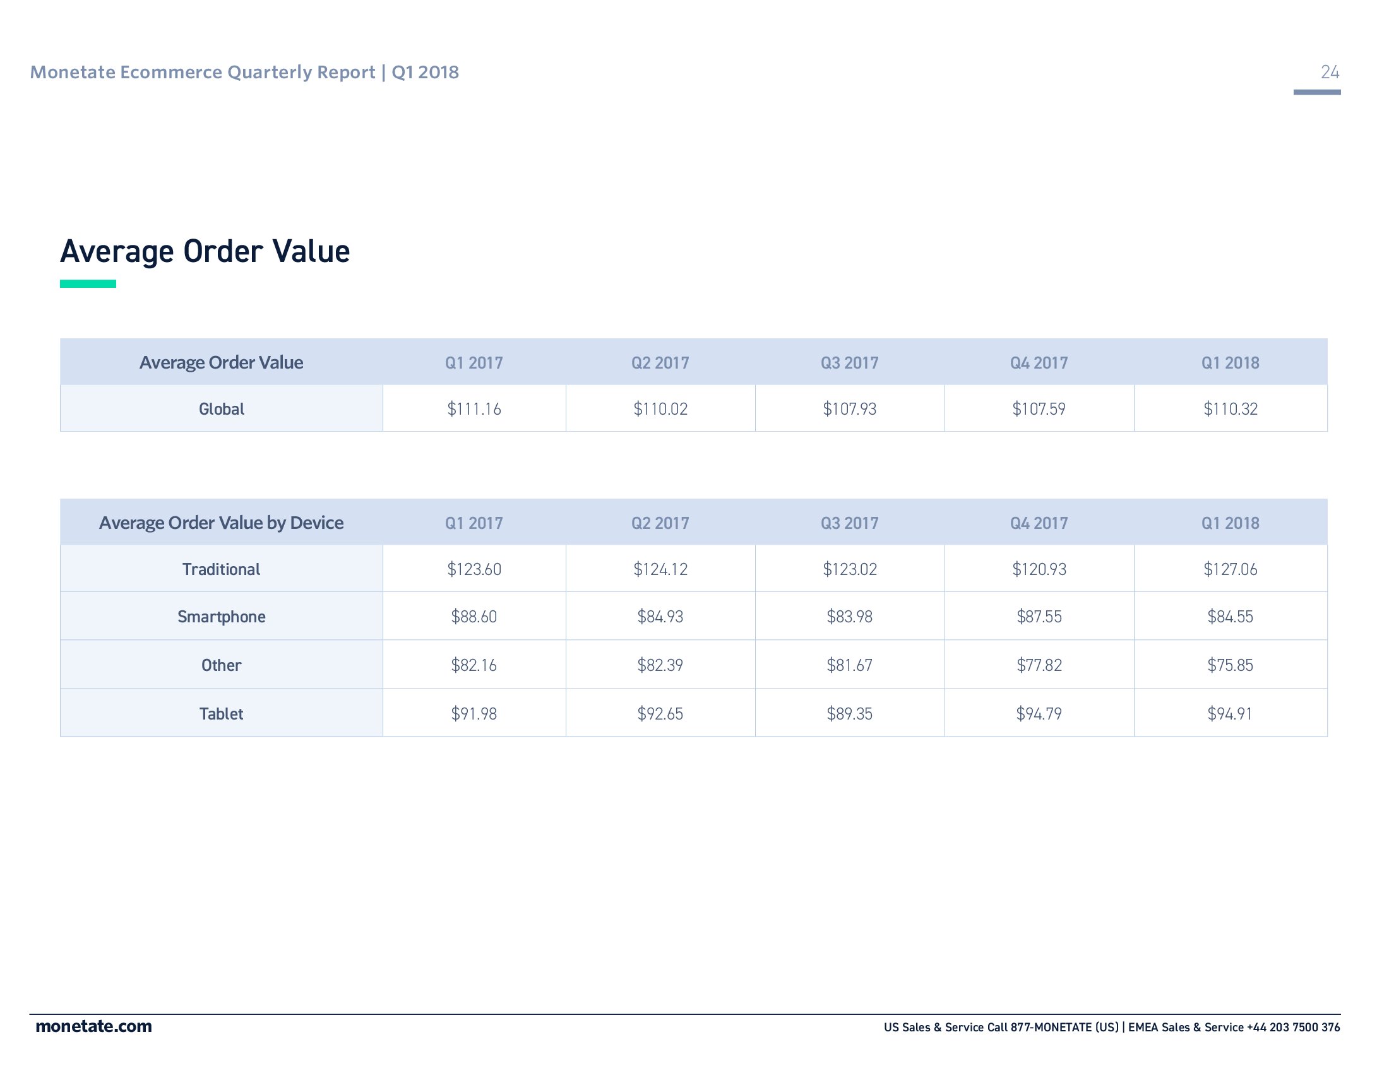Click the Other Q4 2017 value $77.82

click(1039, 665)
